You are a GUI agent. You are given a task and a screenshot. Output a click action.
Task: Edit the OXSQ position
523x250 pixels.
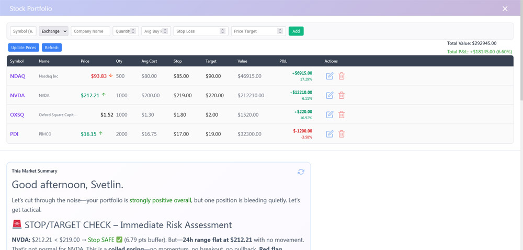tap(329, 115)
